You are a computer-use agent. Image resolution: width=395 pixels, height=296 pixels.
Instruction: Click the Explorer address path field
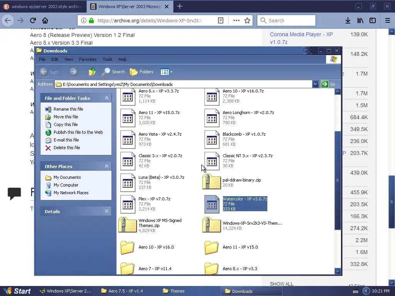[x=183, y=84]
